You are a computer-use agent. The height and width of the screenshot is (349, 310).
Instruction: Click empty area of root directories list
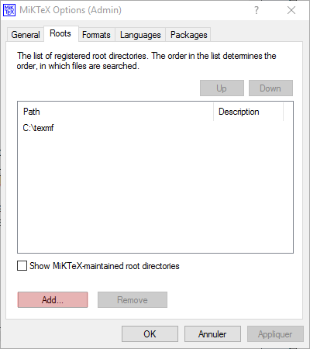(155, 194)
